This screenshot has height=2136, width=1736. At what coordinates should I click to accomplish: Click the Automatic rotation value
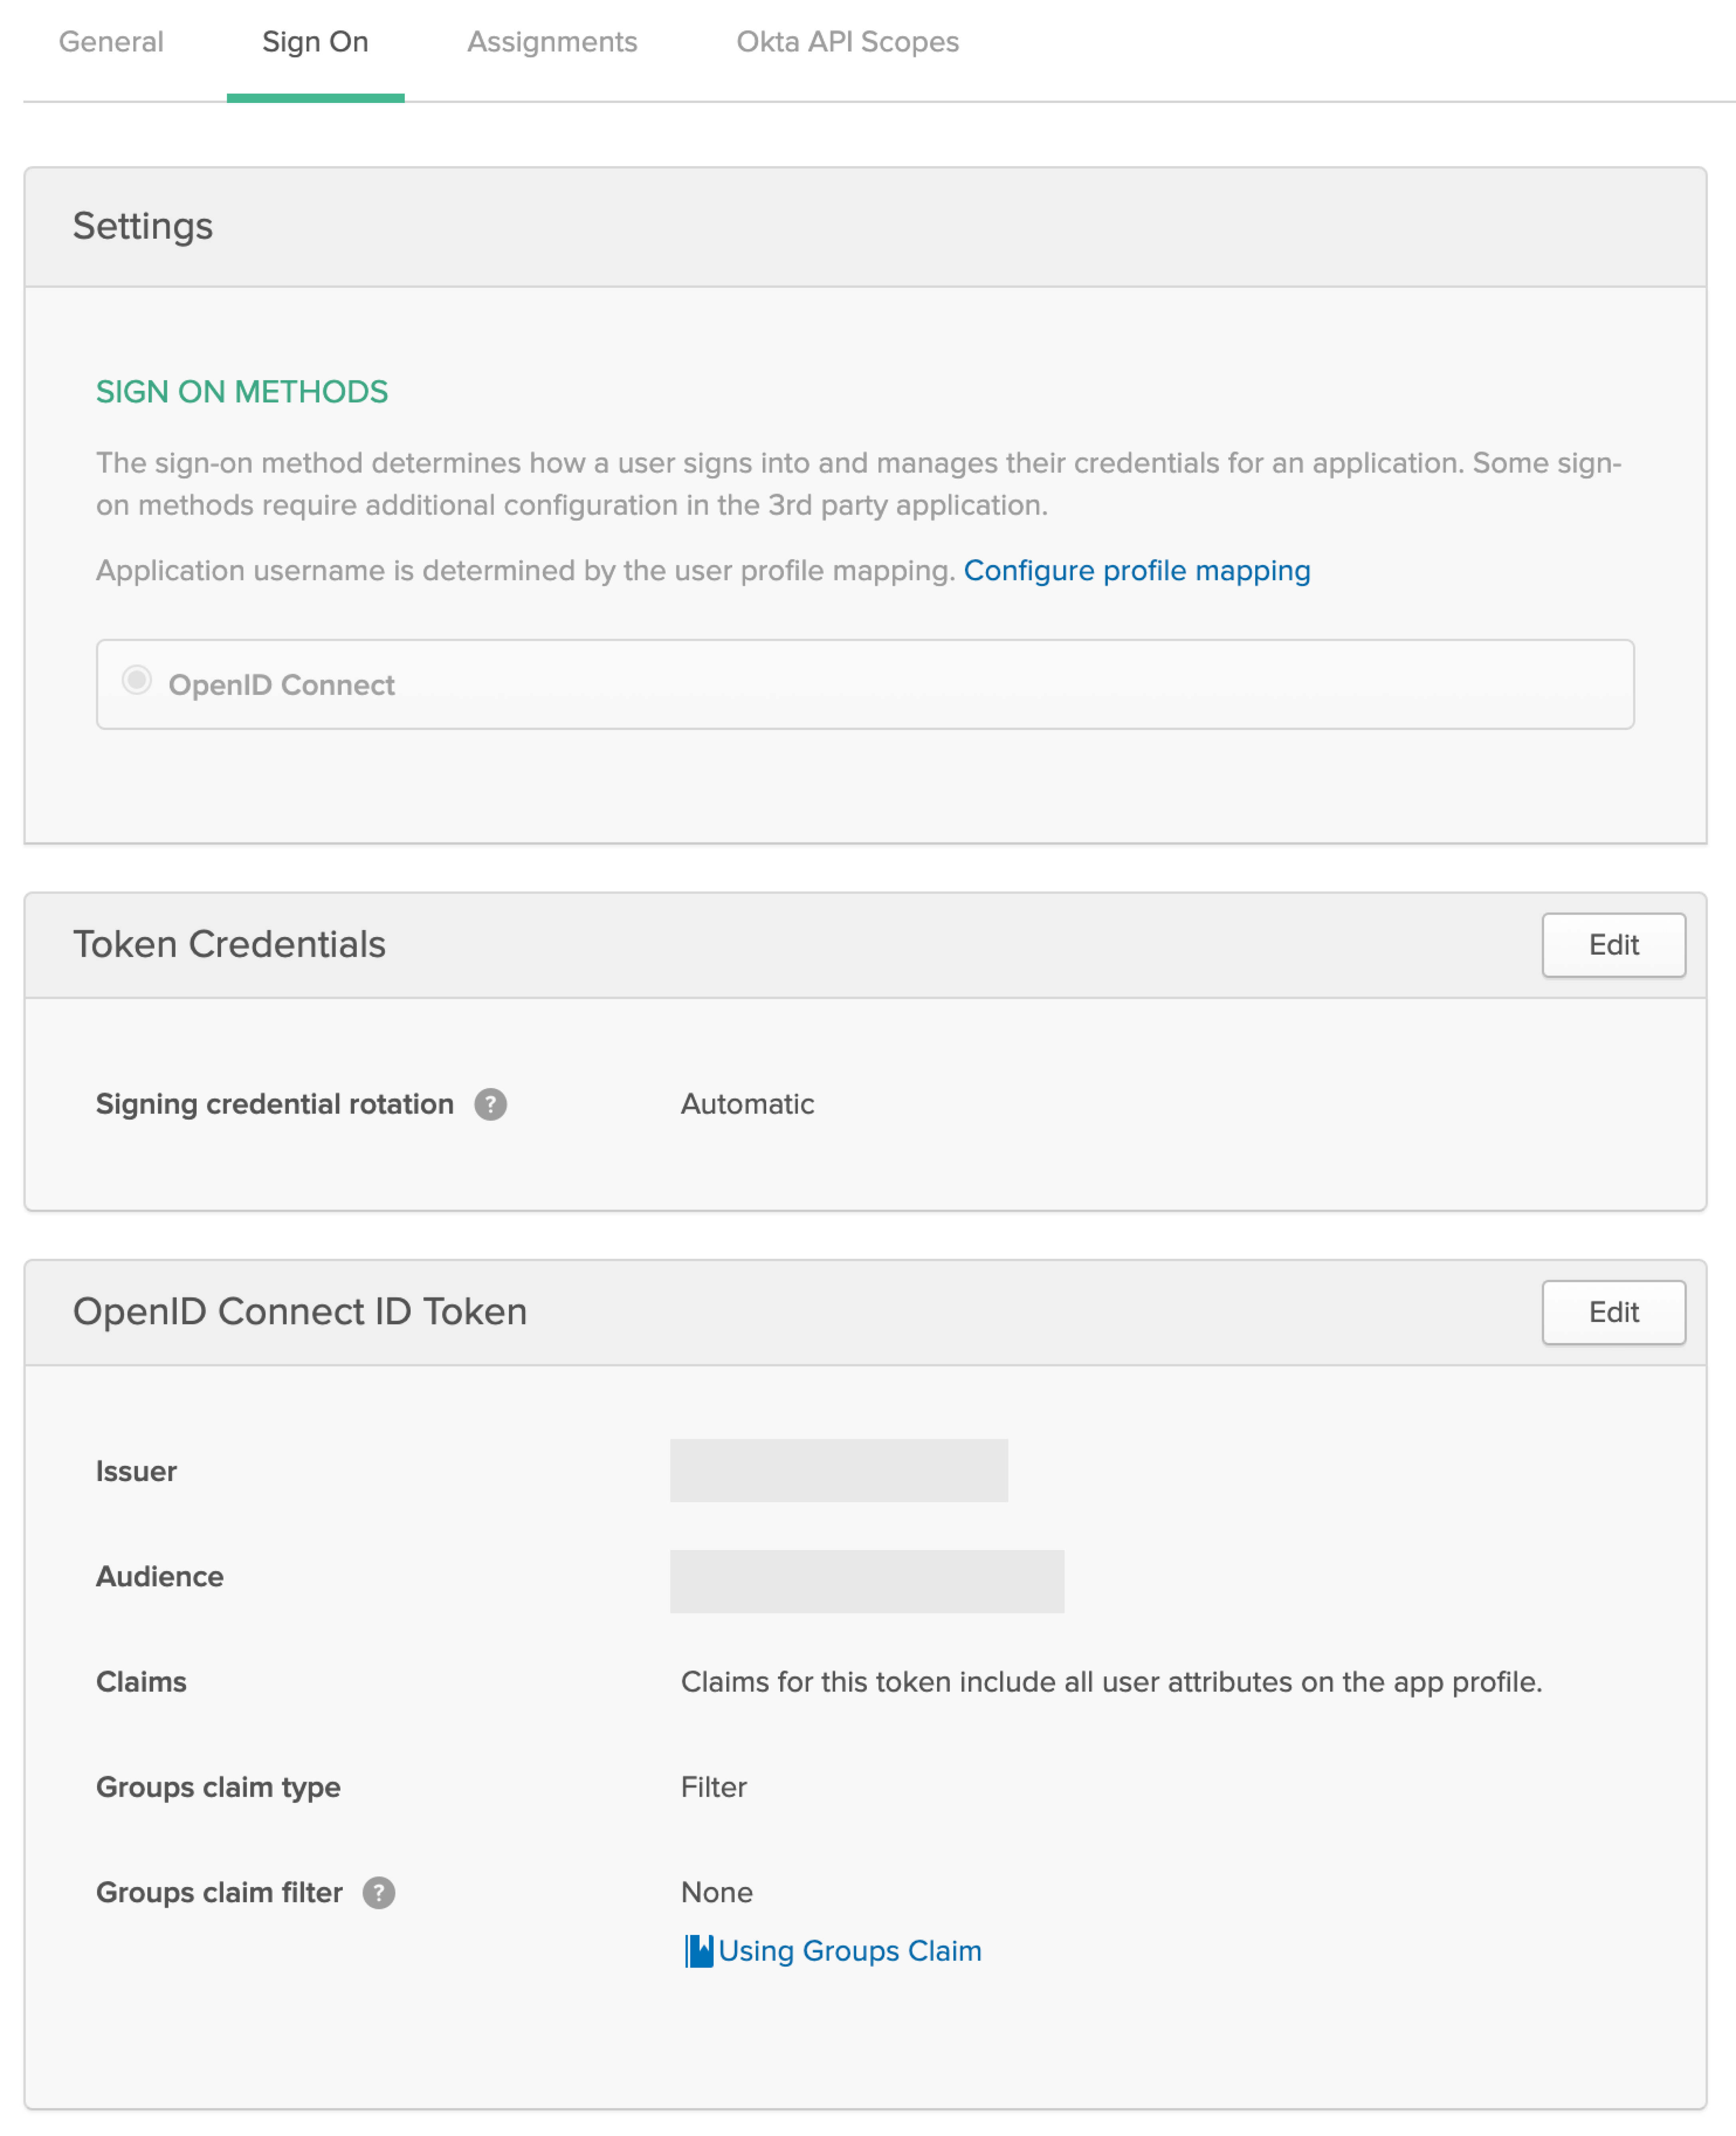[x=747, y=1104]
